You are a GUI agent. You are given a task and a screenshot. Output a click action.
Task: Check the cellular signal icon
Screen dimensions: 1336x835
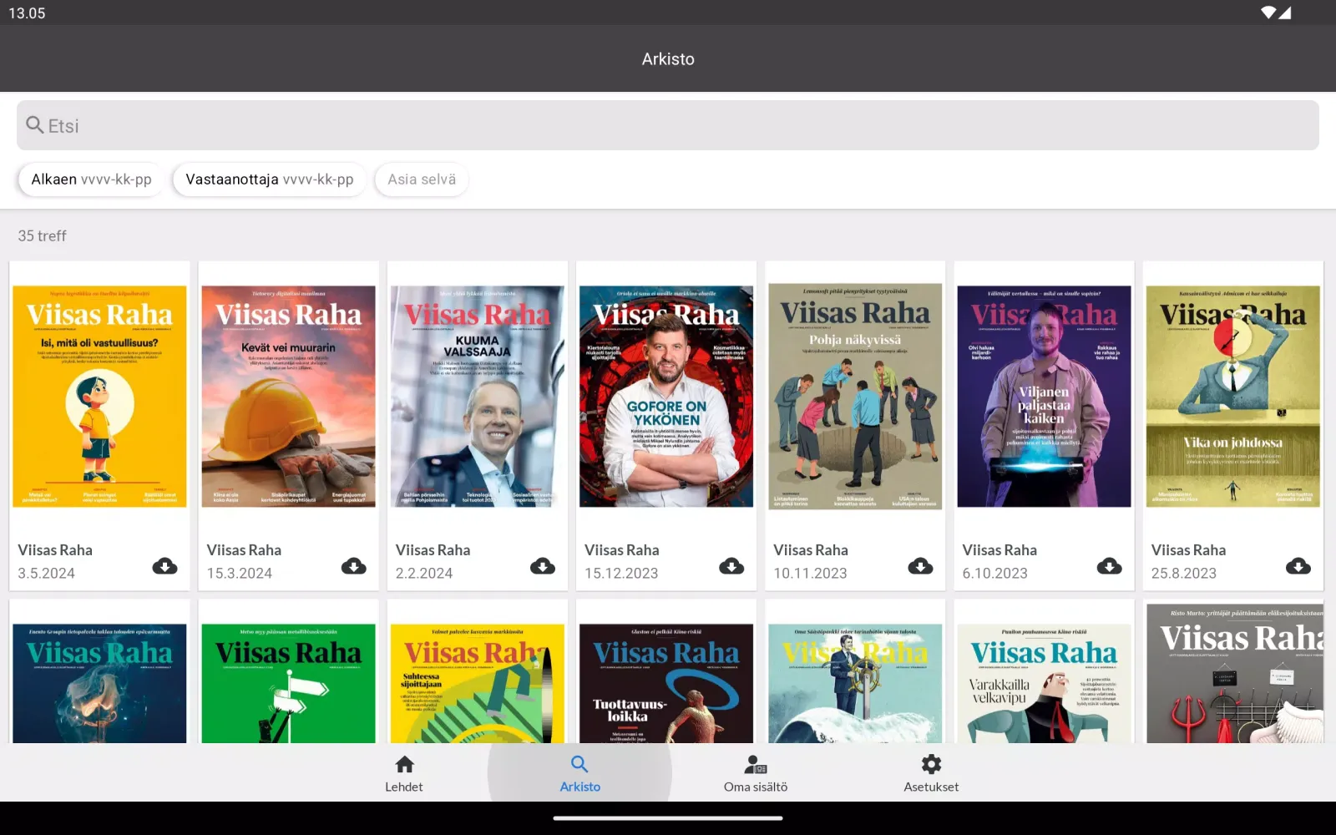pos(1284,13)
